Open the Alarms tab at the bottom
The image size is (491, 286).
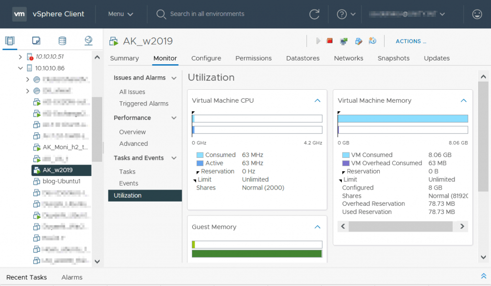pos(72,277)
